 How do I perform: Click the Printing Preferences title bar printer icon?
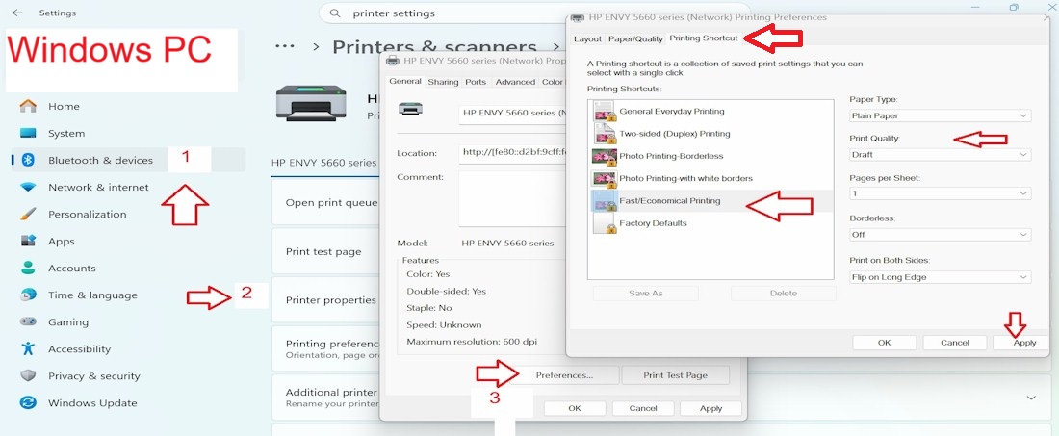pos(577,17)
